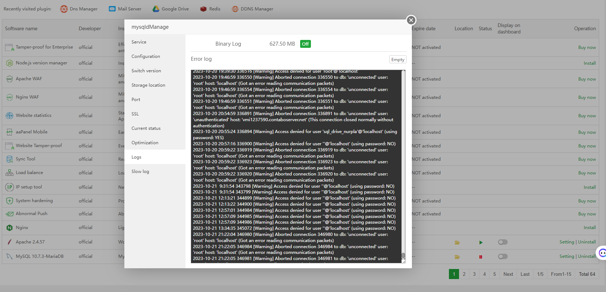Viewport: 606px width, 292px height.
Task: Click the aaPanel Mobile app icon
Action: [x=9, y=132]
